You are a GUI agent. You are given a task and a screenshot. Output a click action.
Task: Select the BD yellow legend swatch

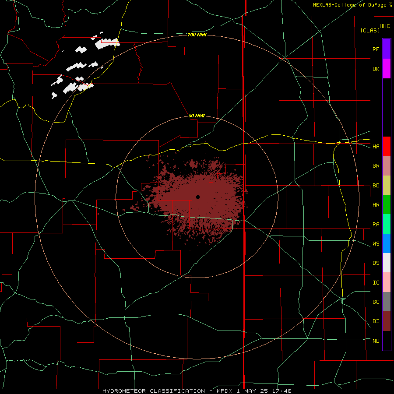[387, 186]
